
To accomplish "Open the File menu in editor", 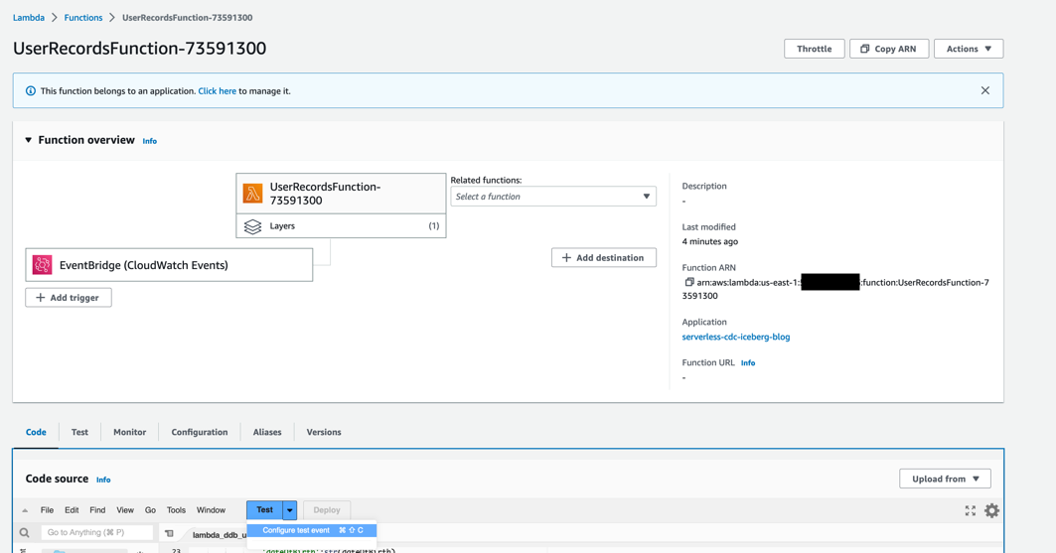I will click(47, 510).
